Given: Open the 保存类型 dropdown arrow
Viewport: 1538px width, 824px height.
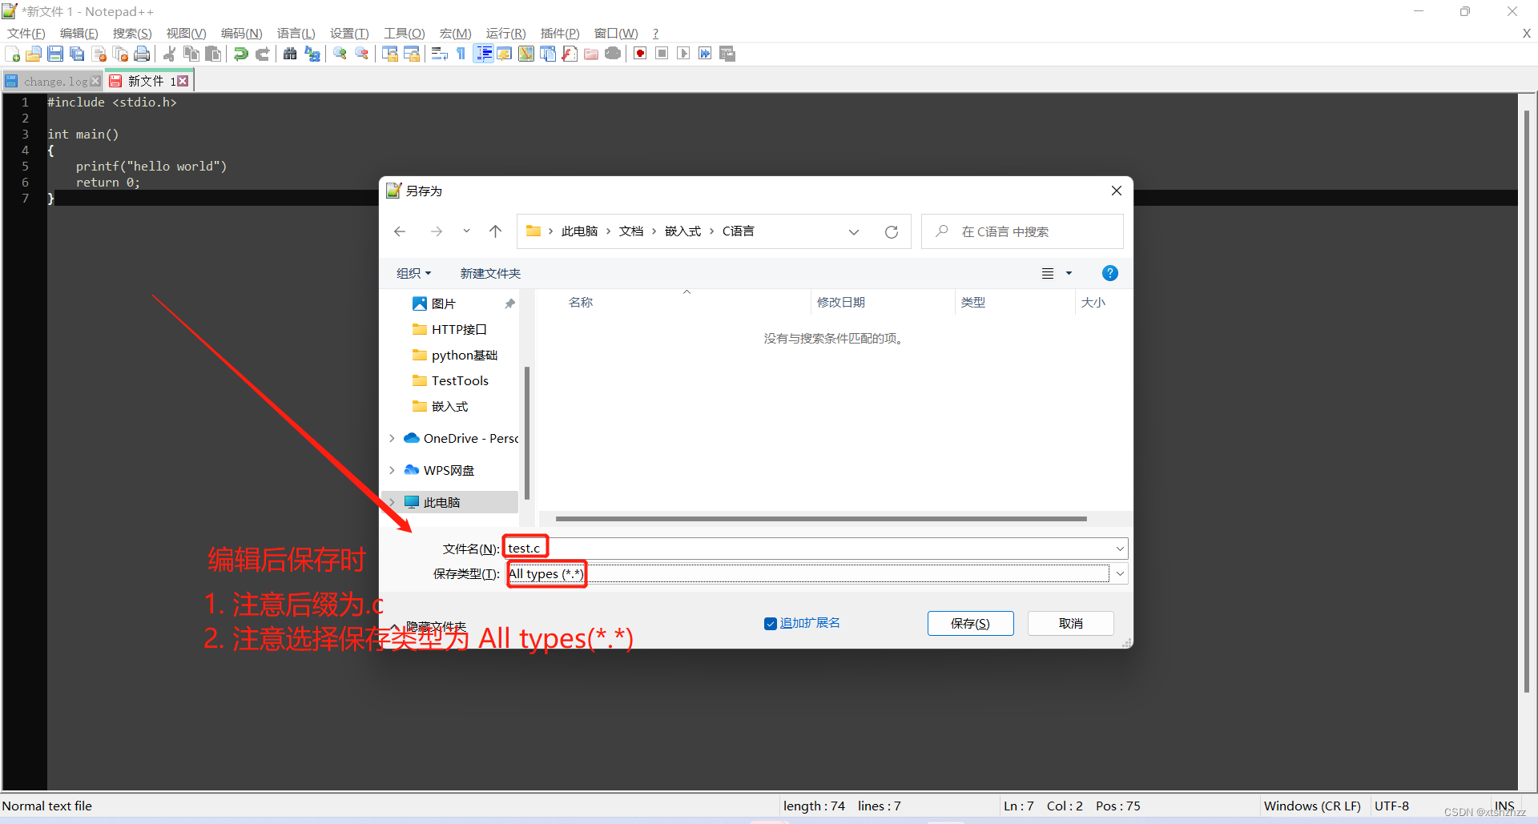Looking at the screenshot, I should pos(1120,573).
